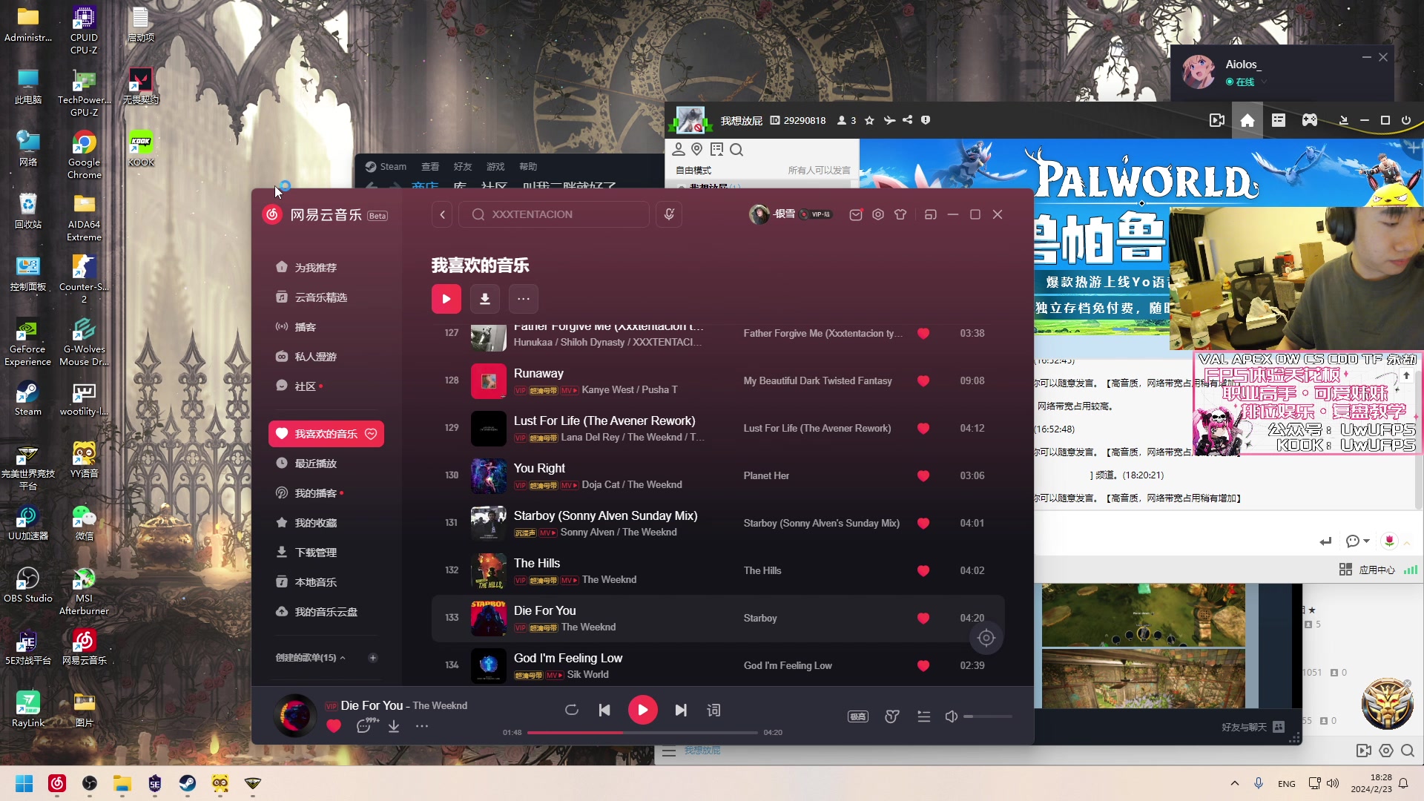Image resolution: width=1424 pixels, height=801 pixels.
Task: Open comments for the playing song
Action: (x=365, y=726)
